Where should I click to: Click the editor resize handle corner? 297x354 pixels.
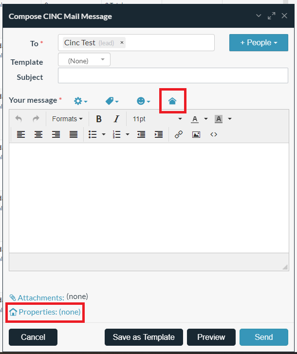click(285, 267)
